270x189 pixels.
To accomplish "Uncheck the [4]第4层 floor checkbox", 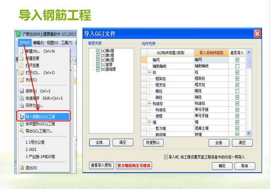I will click(x=98, y=51).
